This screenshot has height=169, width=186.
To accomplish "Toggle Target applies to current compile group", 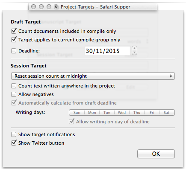I will click(x=14, y=40).
